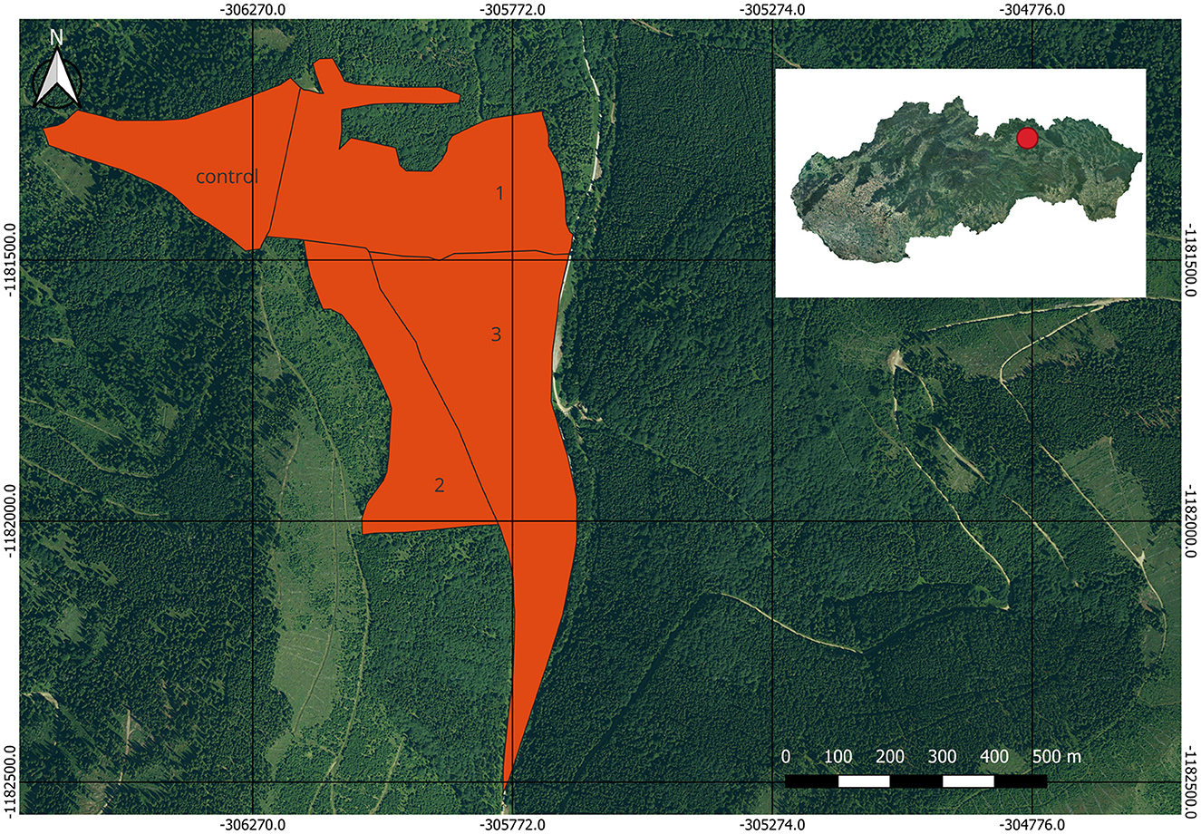Screen dimensions: 1201x834
Task: Click the '500 m' scale bar label
Action: point(1057,756)
